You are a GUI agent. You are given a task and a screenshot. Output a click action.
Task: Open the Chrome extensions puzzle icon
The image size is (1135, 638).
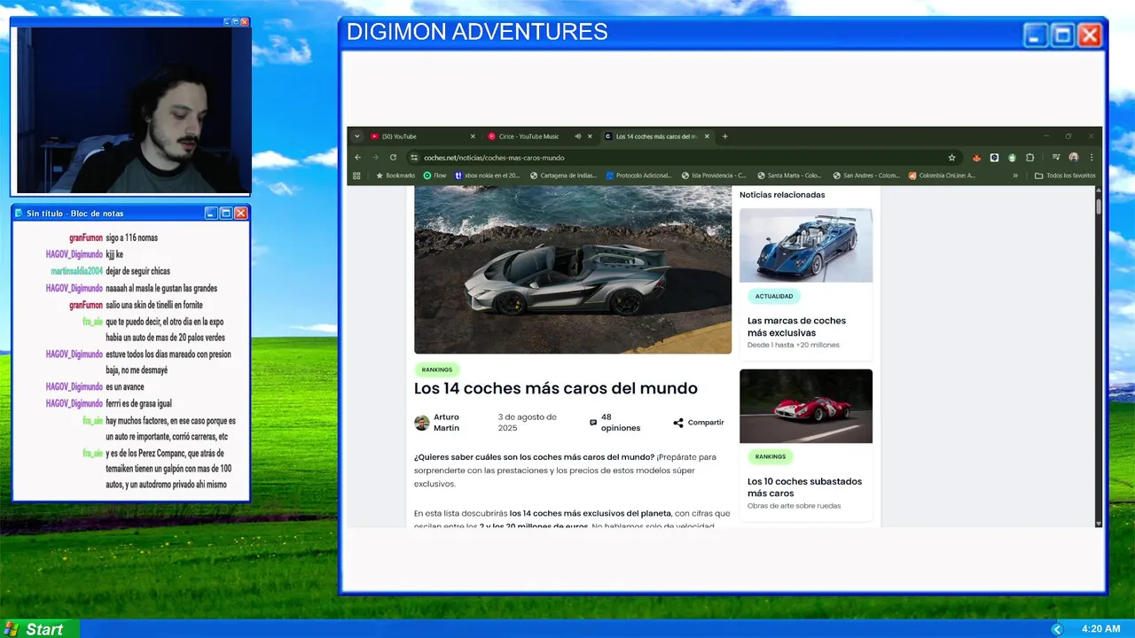[x=1029, y=158]
